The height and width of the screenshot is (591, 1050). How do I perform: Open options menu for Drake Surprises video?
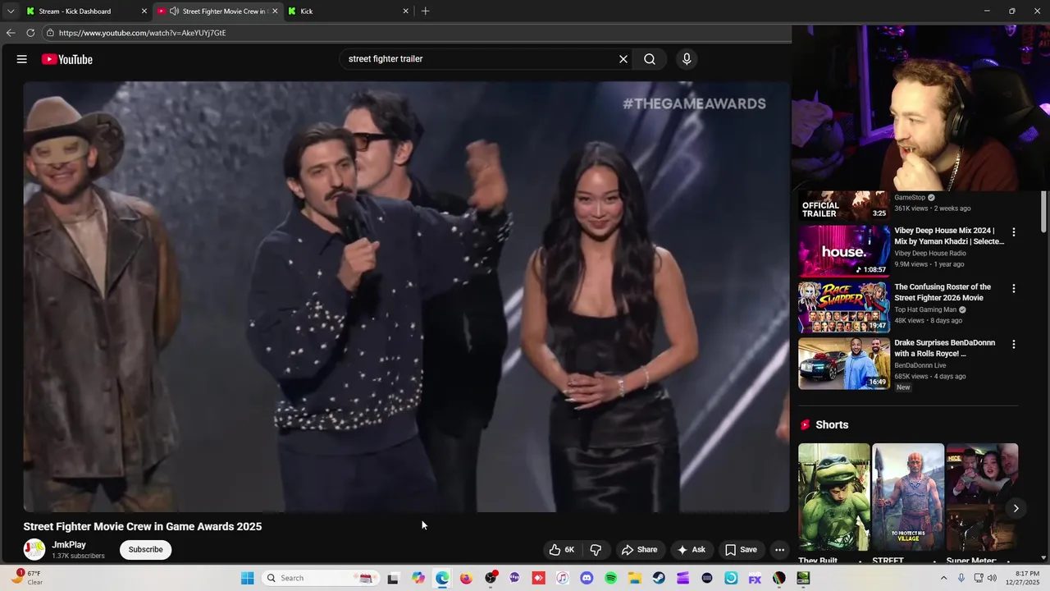[x=1014, y=345]
